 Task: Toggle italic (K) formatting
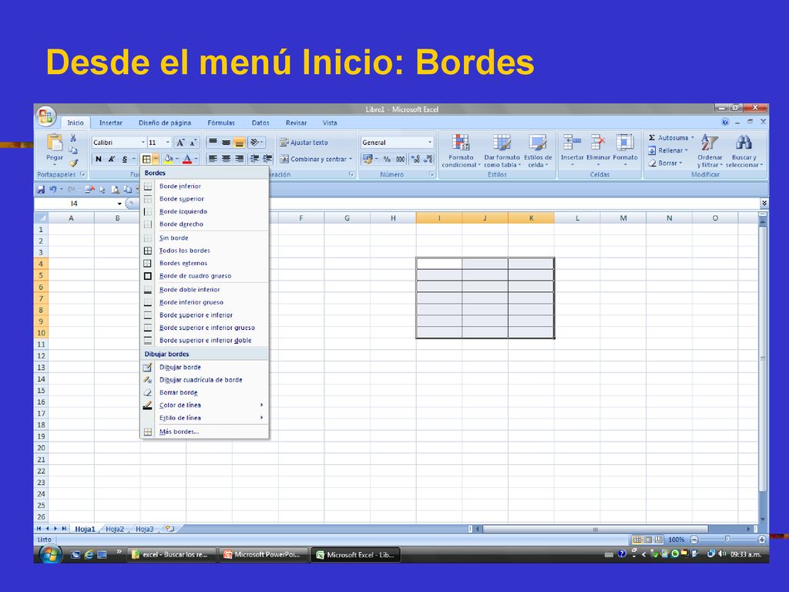coord(112,159)
